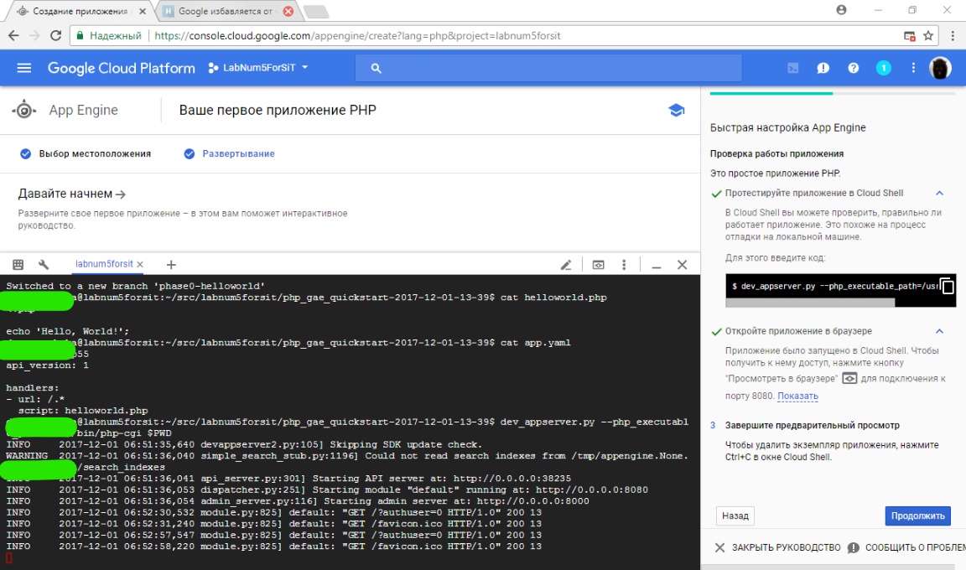Close the labnum5forsit shell tab
Screen dimensions: 966x570
pos(141,265)
